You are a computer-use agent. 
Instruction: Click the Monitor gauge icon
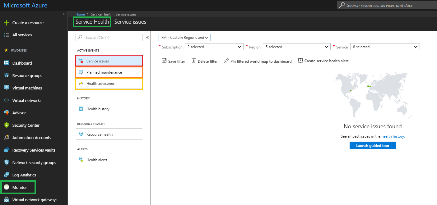[7, 187]
